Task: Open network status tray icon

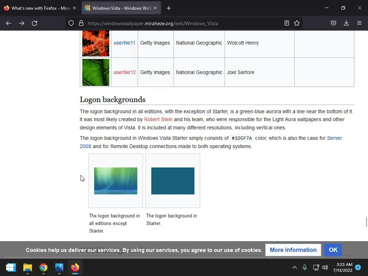Action: [x=316, y=267]
